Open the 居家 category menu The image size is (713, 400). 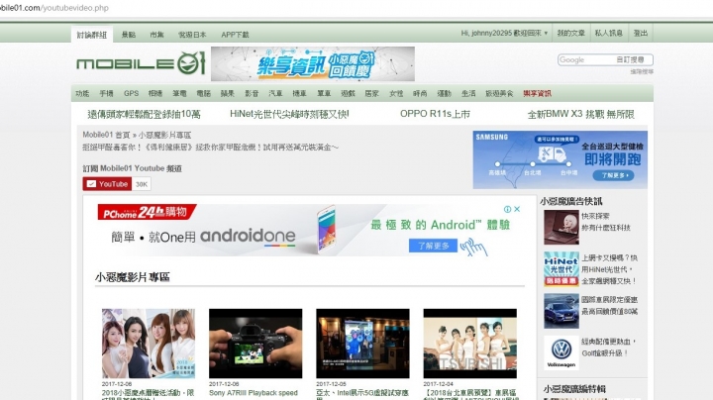(x=372, y=93)
